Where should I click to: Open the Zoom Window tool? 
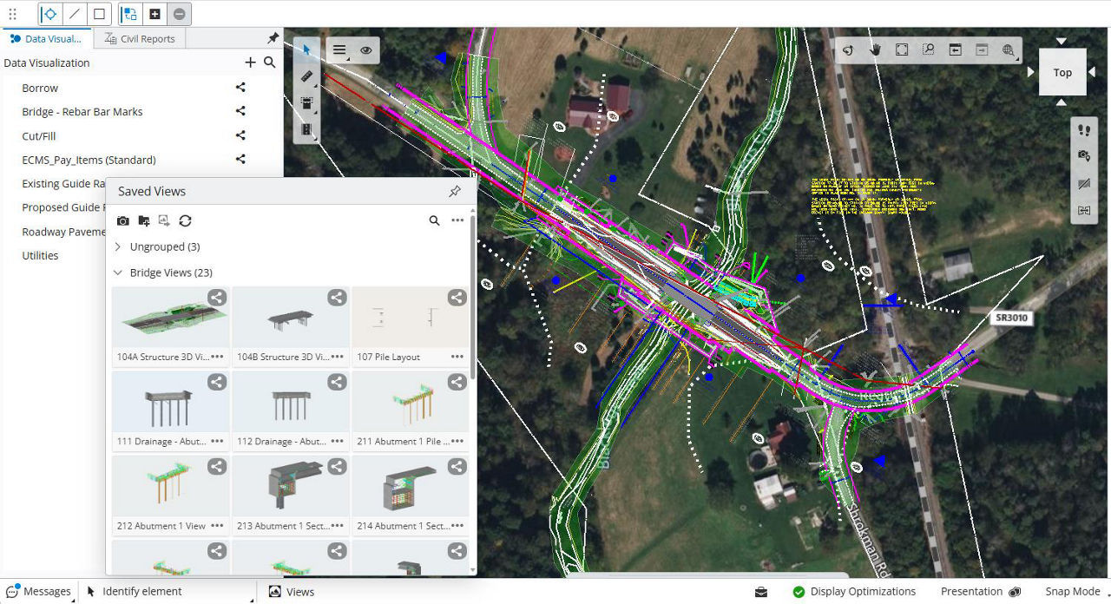(928, 49)
